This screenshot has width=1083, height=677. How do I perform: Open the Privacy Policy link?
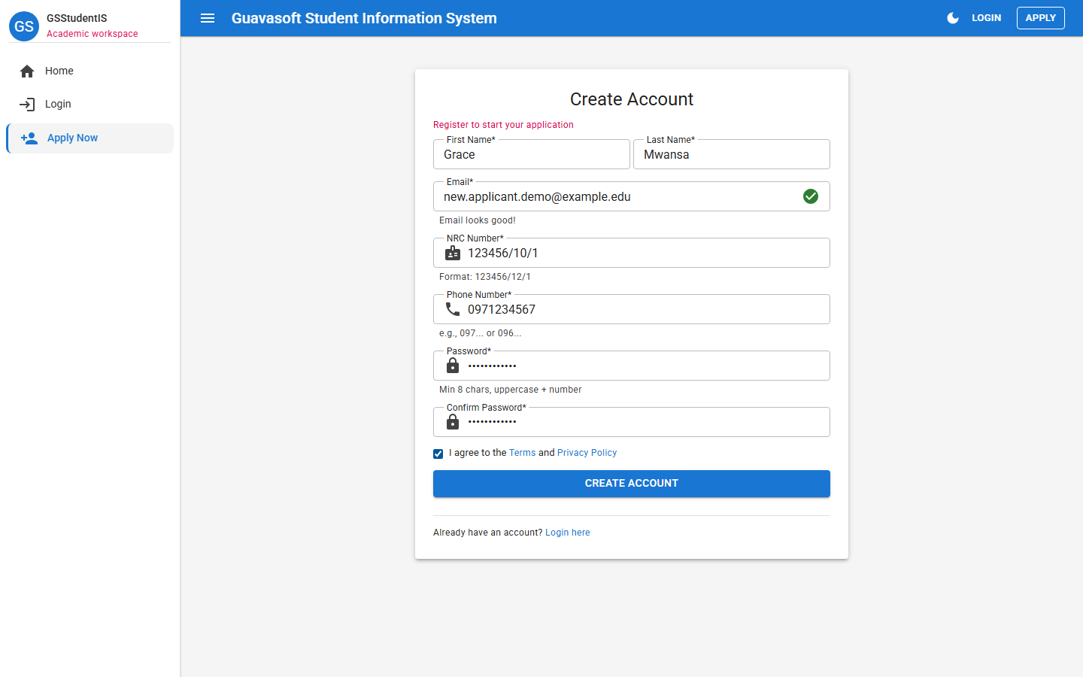pyautogui.click(x=587, y=453)
